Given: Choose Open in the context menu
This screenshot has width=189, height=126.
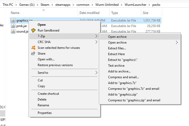Looking at the screenshot, I should 65,25.
